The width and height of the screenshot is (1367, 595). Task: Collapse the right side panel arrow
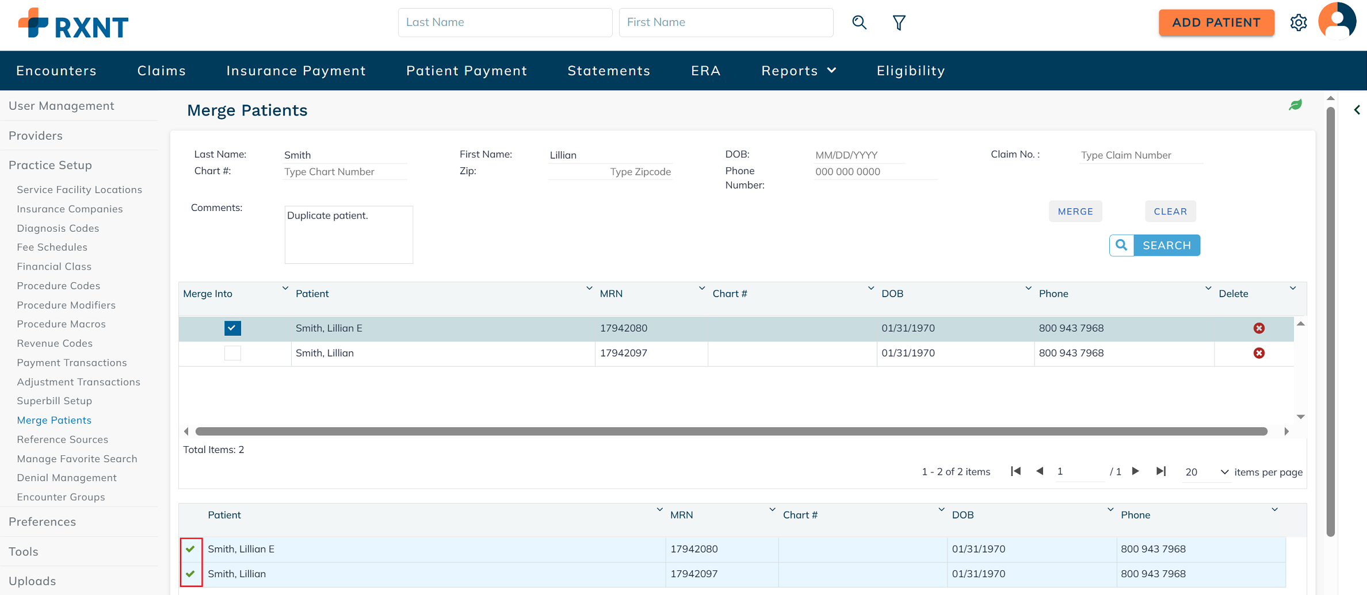(x=1357, y=110)
